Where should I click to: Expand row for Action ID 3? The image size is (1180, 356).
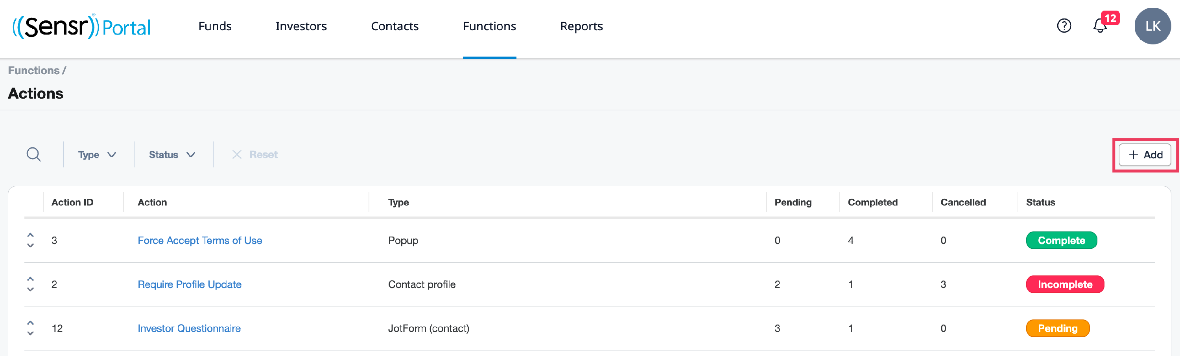click(x=30, y=240)
